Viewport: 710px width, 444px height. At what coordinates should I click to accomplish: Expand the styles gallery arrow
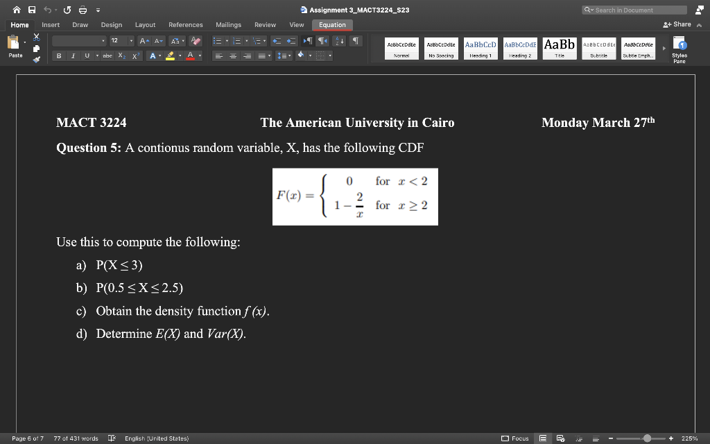point(664,48)
